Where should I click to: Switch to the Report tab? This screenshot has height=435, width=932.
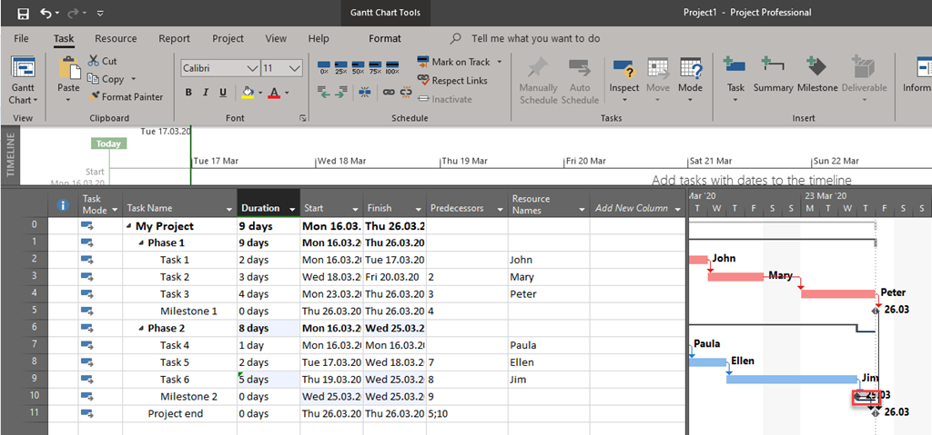174,39
